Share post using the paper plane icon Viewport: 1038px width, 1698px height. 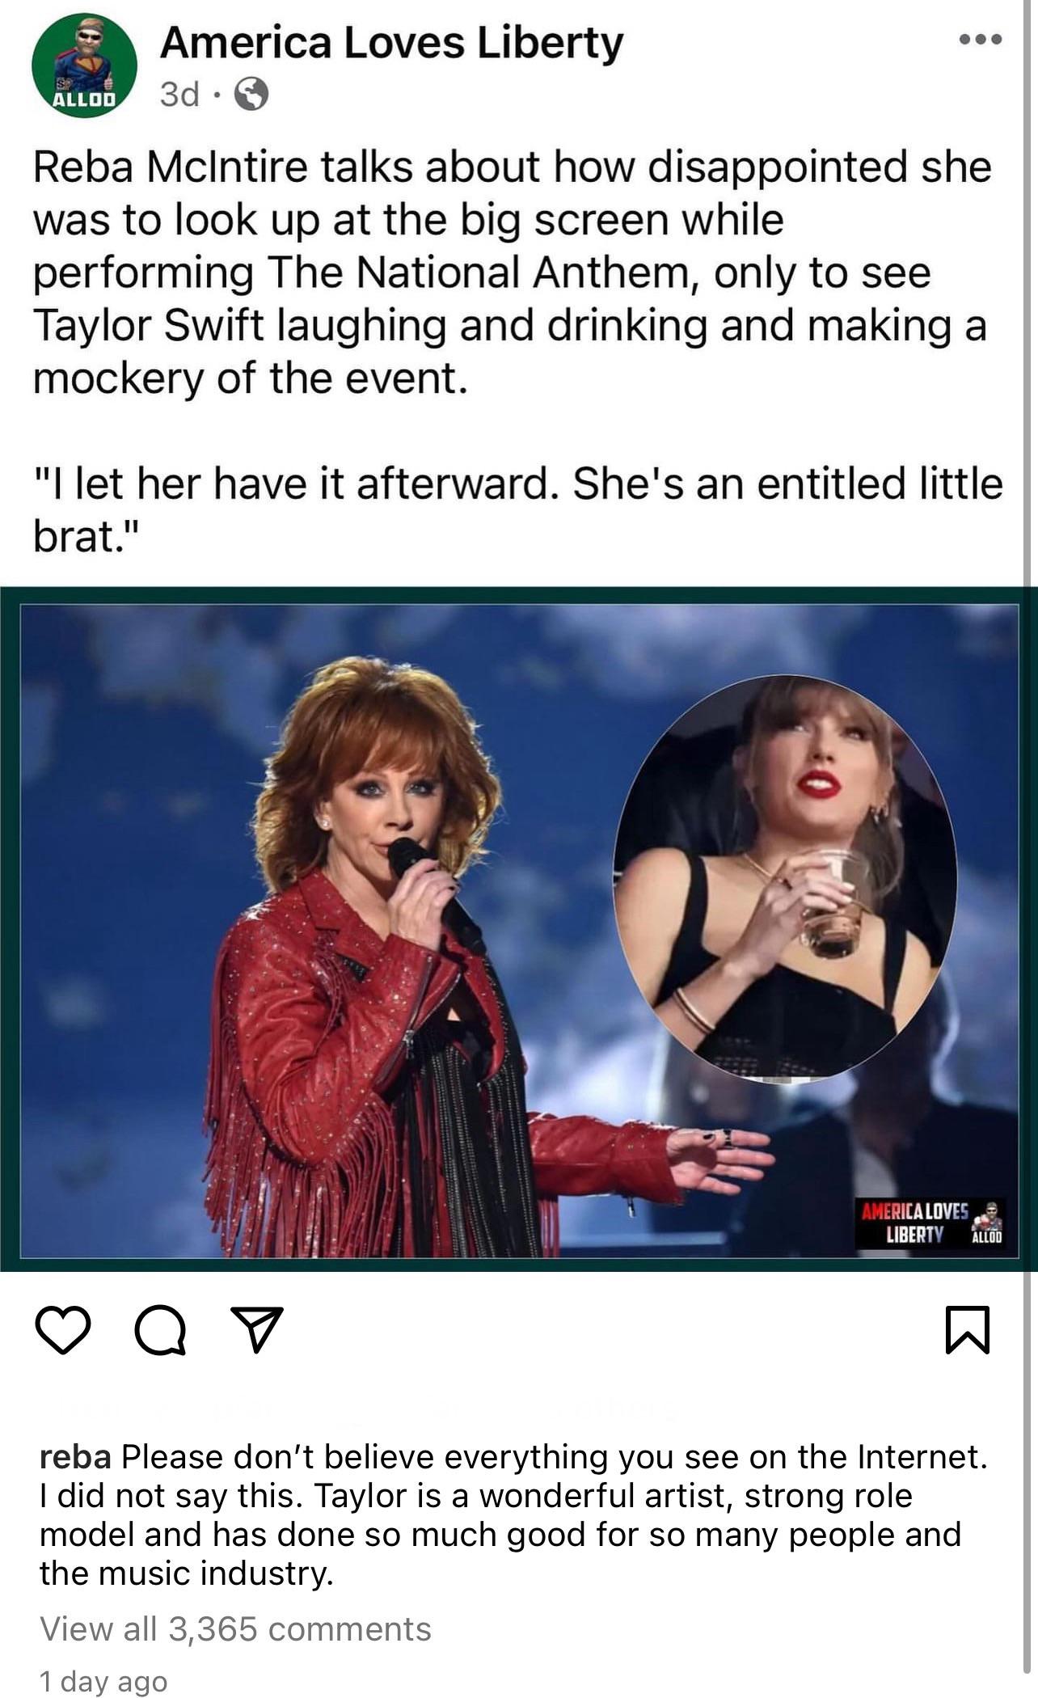point(257,1329)
